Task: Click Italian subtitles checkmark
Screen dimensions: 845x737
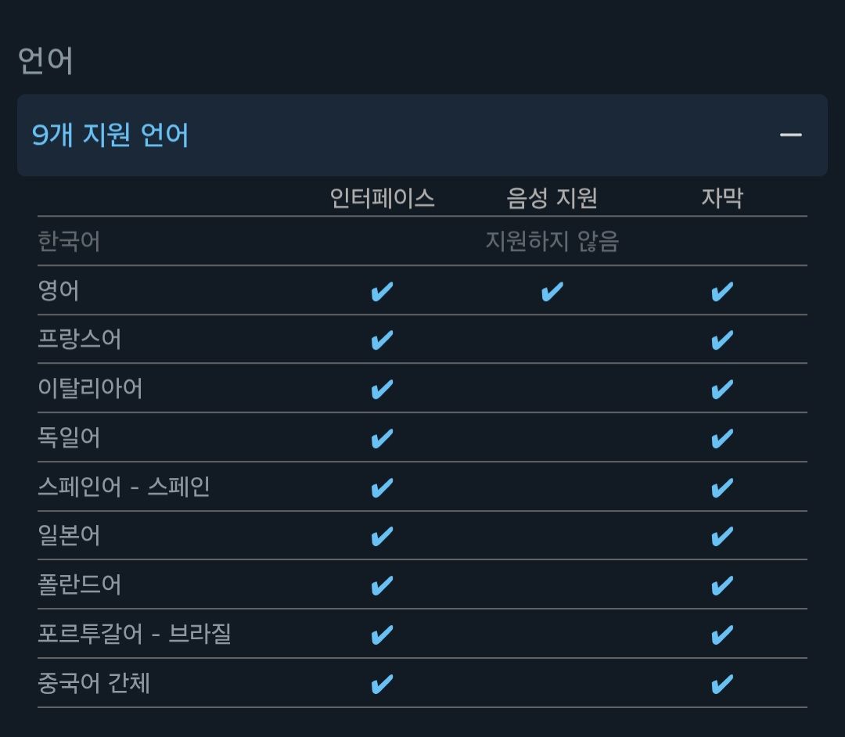Action: pos(722,389)
